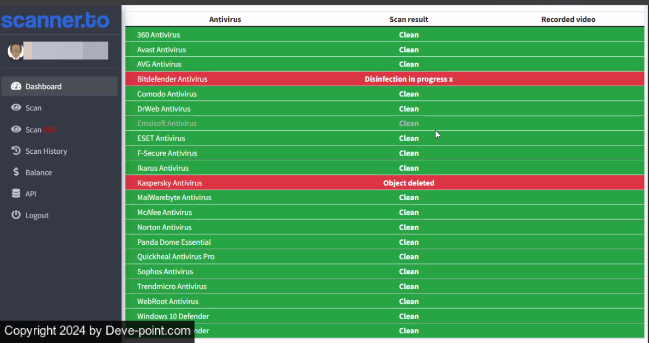Select the Emsisoft Antivirus row name

(167, 123)
